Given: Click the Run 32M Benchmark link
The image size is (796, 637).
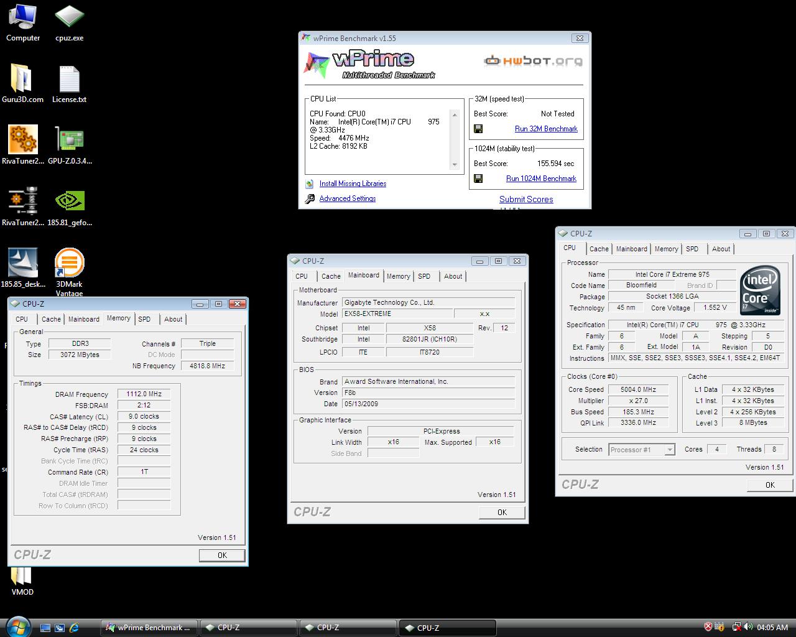Looking at the screenshot, I should (546, 129).
